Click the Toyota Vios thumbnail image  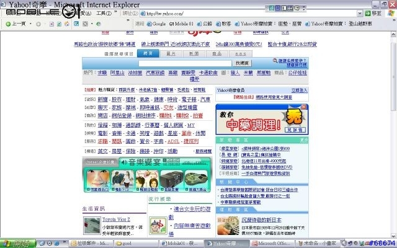click(92, 226)
